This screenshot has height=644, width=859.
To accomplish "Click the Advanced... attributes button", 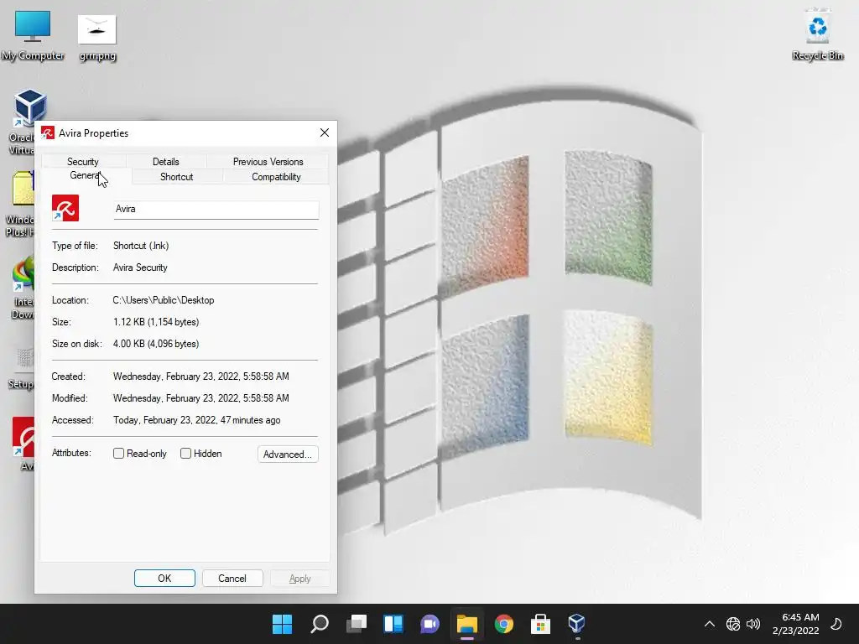I will [x=288, y=454].
